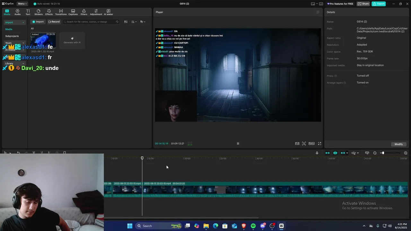Open the player Ratio option
The height and width of the screenshot is (231, 411).
click(311, 143)
